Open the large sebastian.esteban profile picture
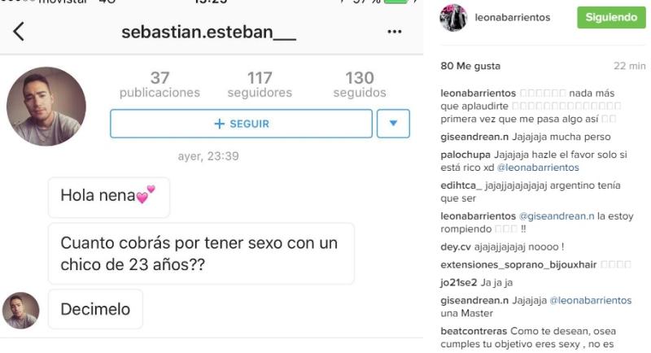The height and width of the screenshot is (353, 651). [46, 107]
